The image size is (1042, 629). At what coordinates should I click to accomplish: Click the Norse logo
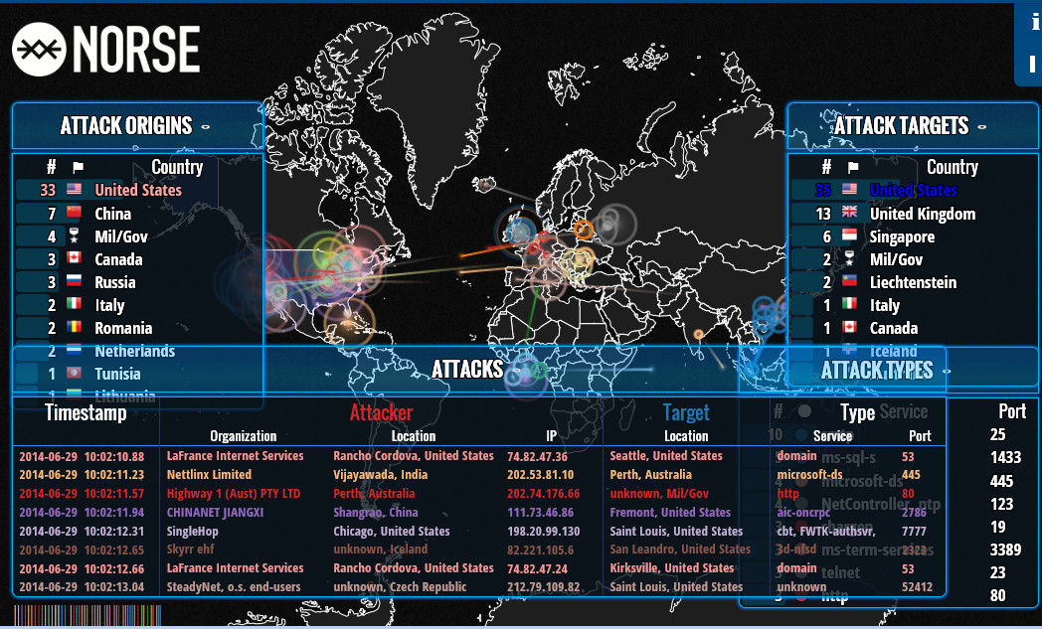pyautogui.click(x=105, y=50)
